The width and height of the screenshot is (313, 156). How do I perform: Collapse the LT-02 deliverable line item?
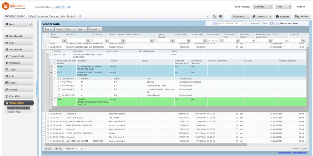pyautogui.click(x=51, y=72)
